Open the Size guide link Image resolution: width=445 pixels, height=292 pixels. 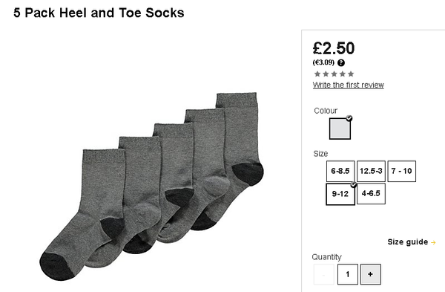click(x=408, y=242)
